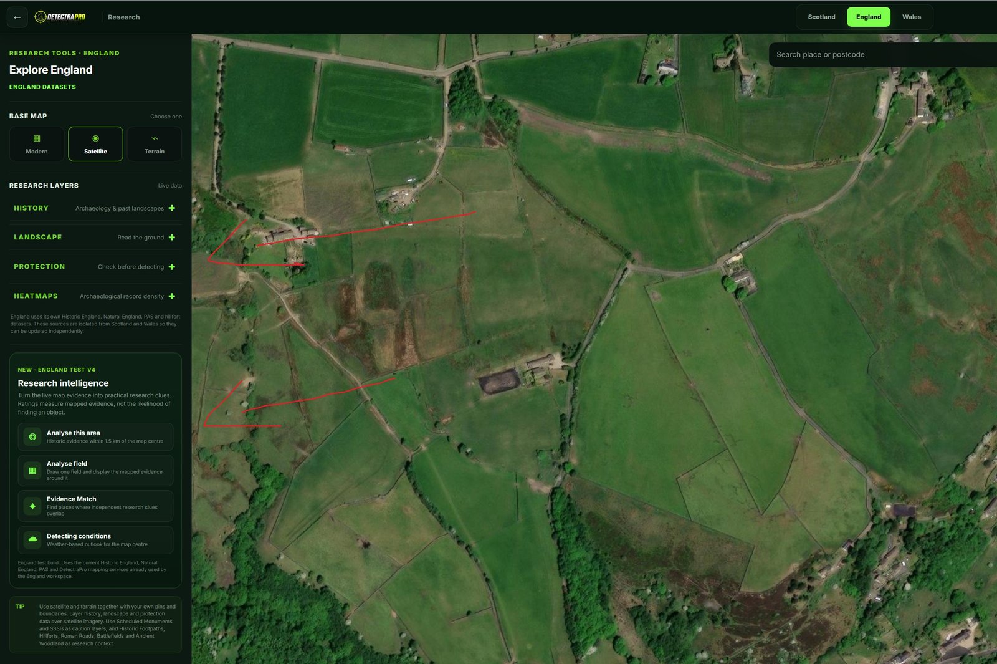Click the Analyse field grid icon
Image resolution: width=997 pixels, height=664 pixels.
click(x=32, y=471)
